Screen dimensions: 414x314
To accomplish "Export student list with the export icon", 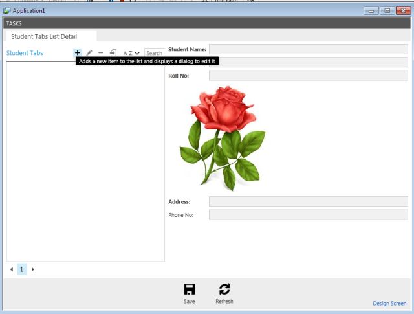I will pyautogui.click(x=113, y=53).
